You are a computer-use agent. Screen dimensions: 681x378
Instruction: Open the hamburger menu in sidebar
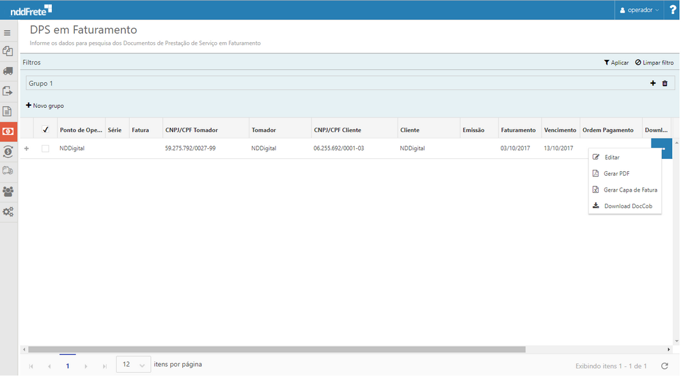click(x=8, y=33)
